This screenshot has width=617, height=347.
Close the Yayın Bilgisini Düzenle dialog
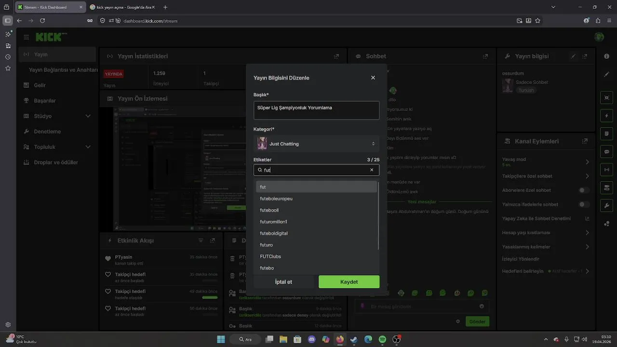click(373, 78)
